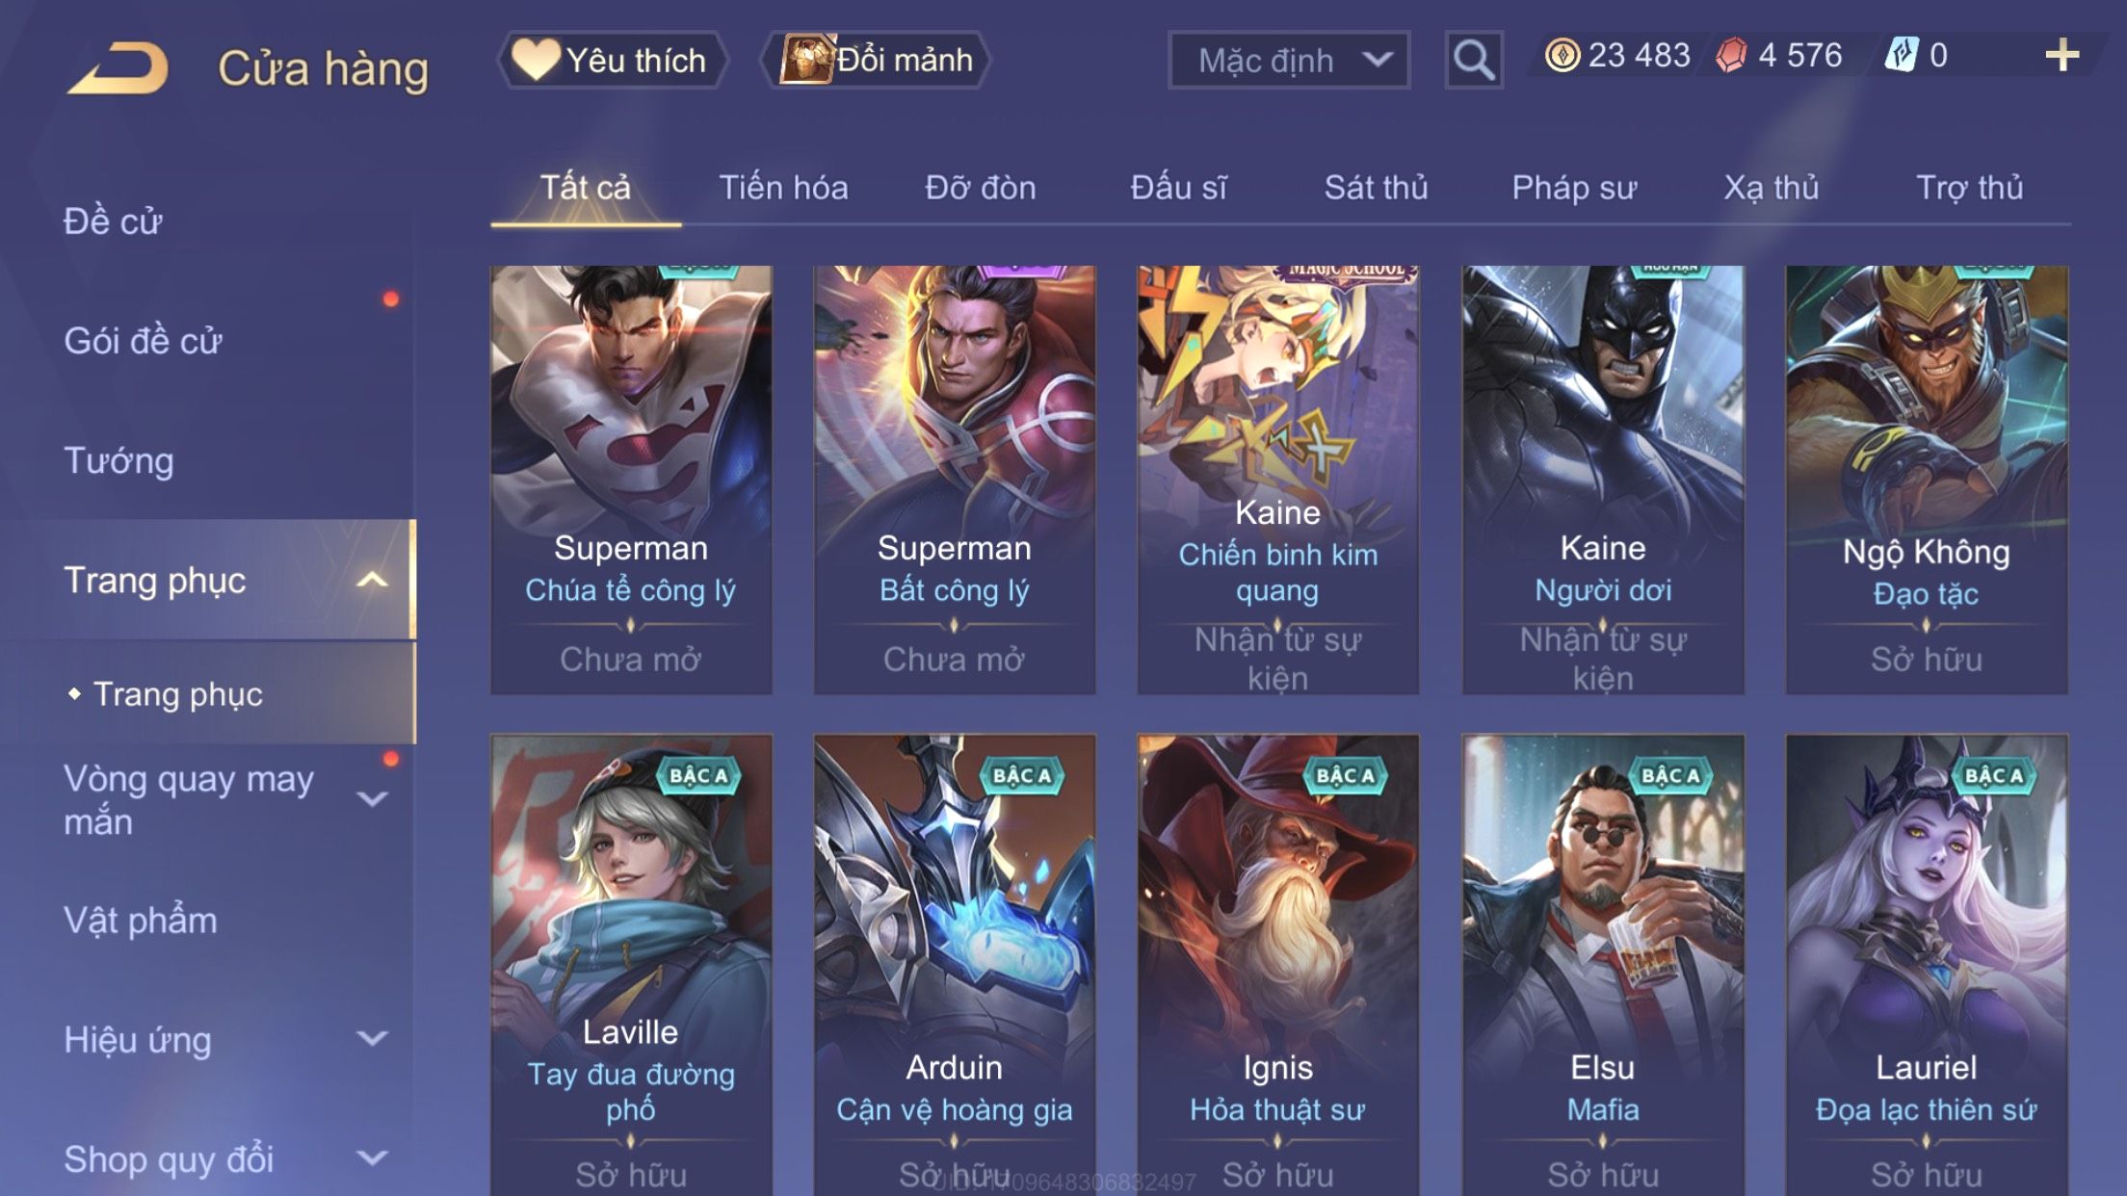Open the search magnifier icon

pyautogui.click(x=1474, y=60)
